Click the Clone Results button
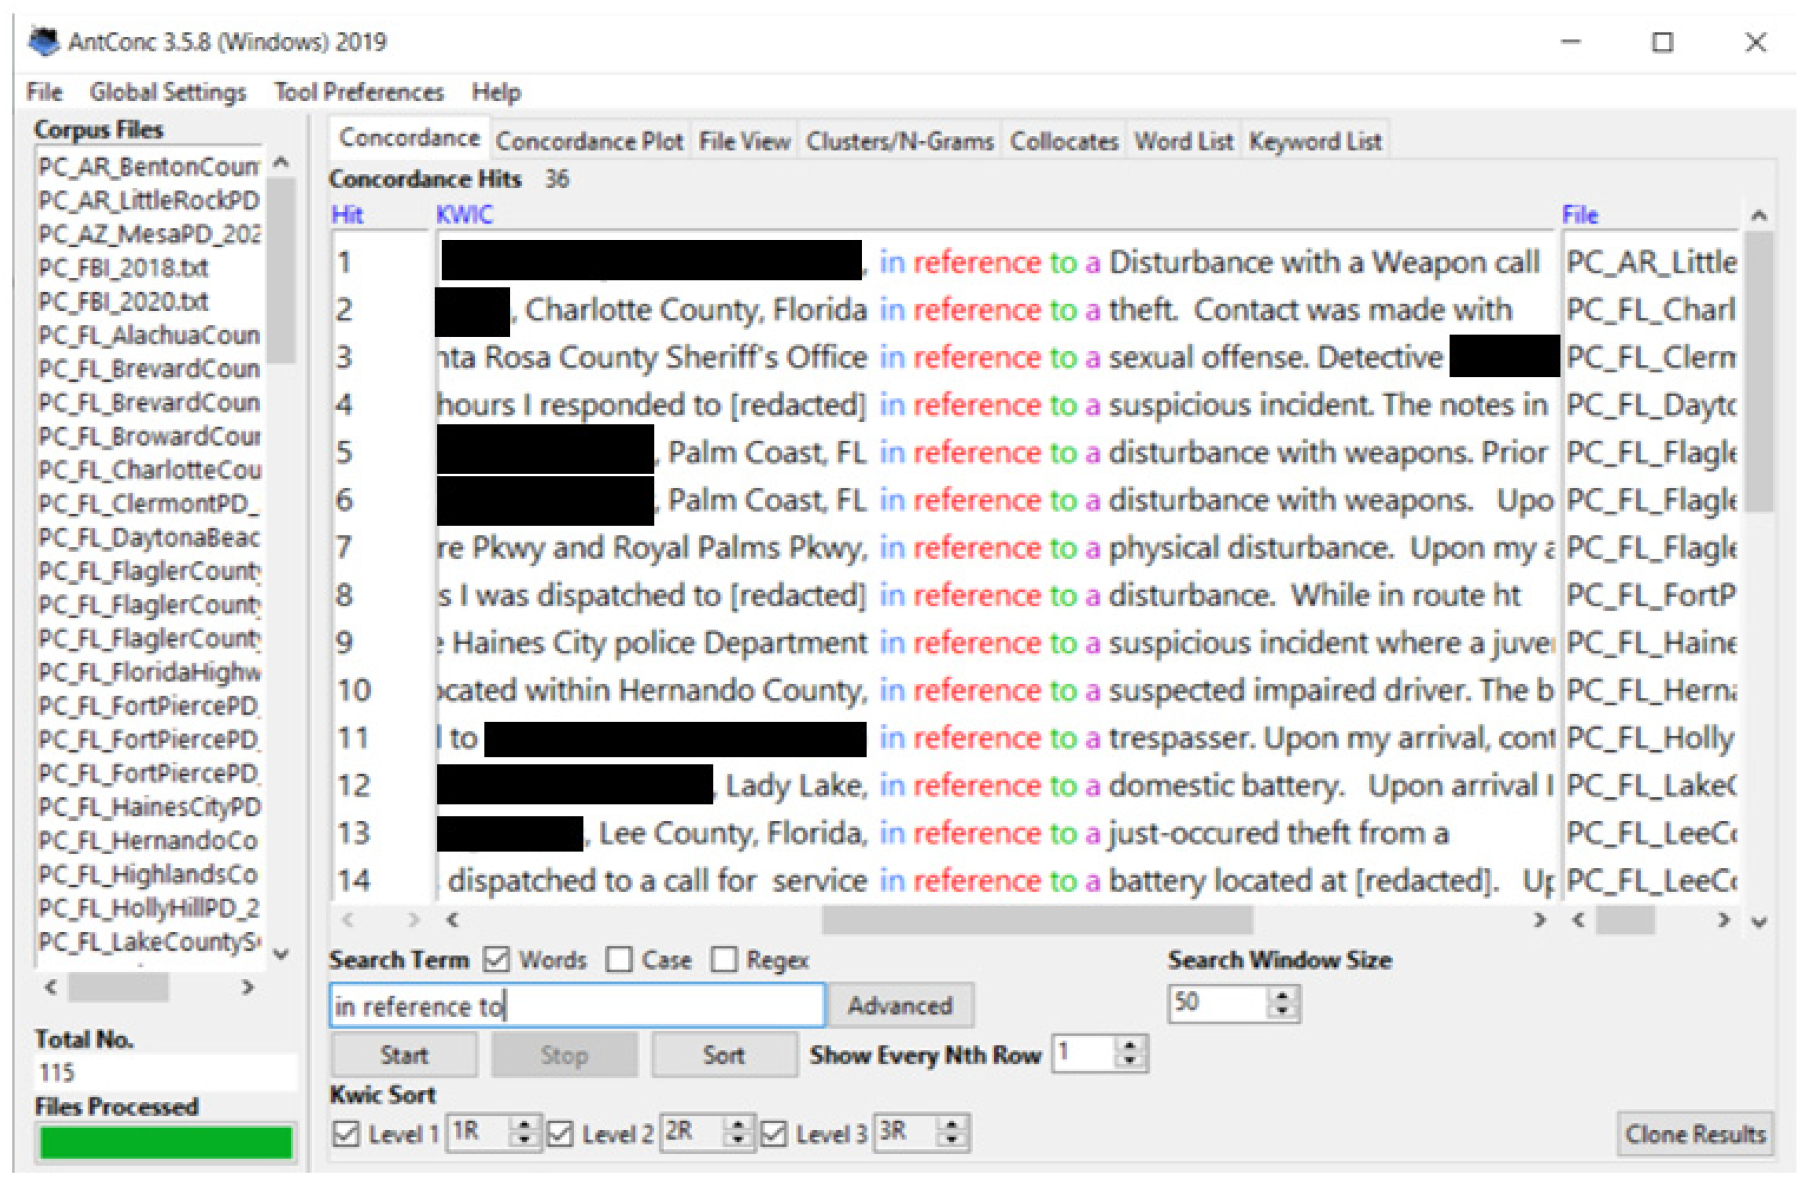1805x1186 pixels. tap(1694, 1135)
